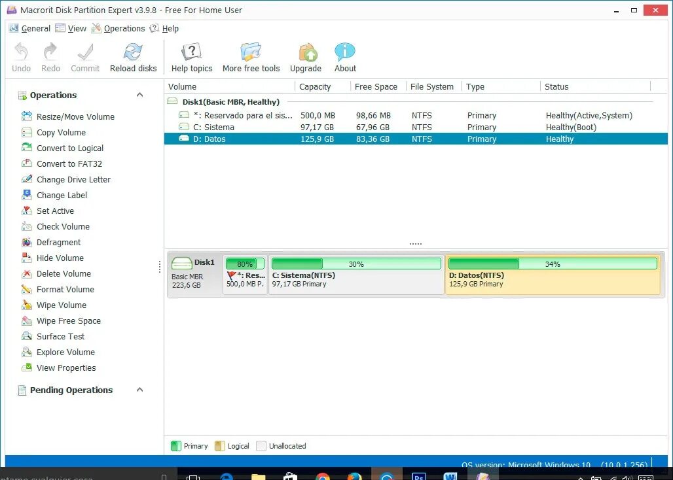Click the Commit checkmark icon
The height and width of the screenshot is (480, 673).
tap(85, 52)
